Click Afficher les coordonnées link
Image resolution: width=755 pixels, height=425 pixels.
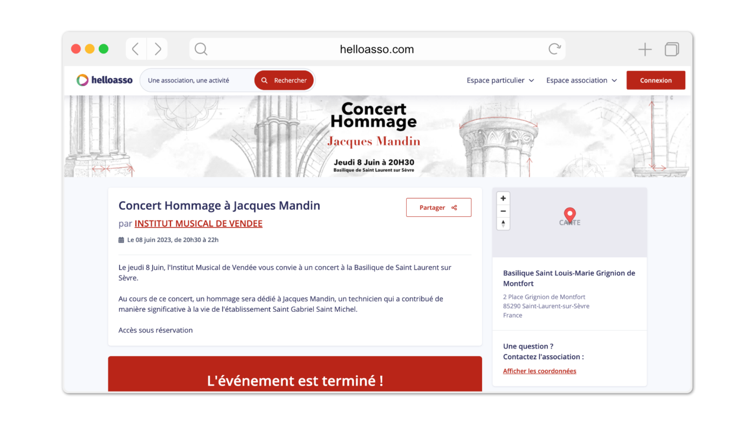tap(539, 371)
